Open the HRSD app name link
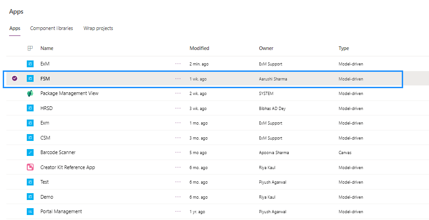The image size is (429, 220). click(x=46, y=108)
